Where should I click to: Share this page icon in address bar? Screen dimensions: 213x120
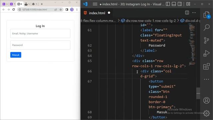click(x=56, y=10)
